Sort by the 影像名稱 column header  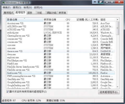(24, 19)
